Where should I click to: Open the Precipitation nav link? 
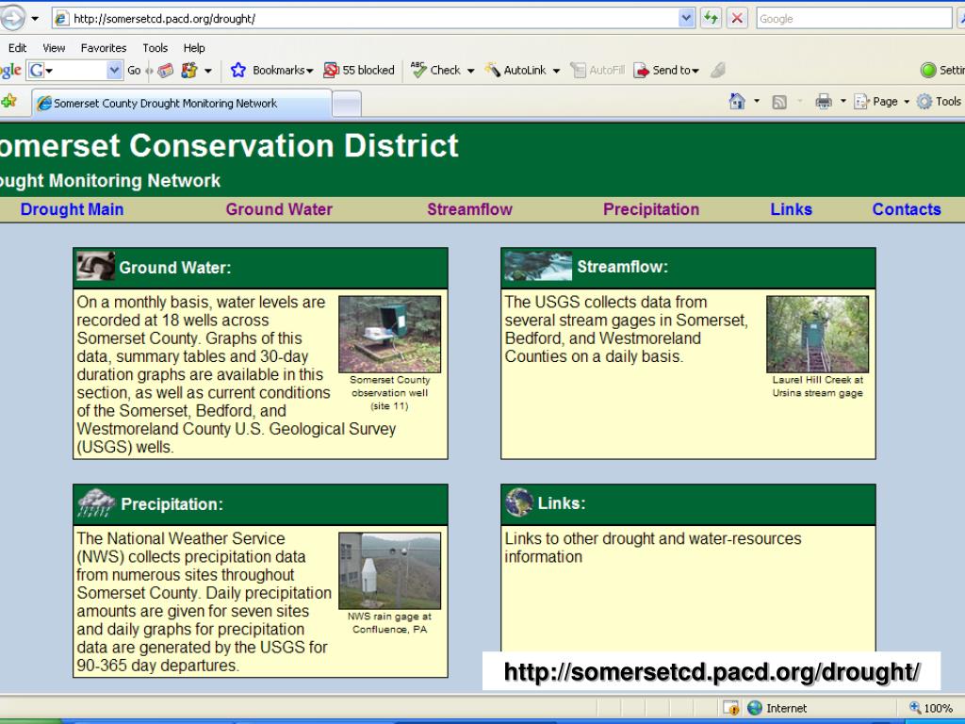[x=651, y=209]
